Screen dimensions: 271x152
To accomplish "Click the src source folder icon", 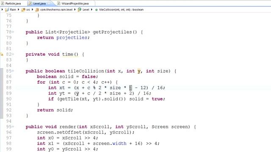I will pyautogui.click(x=23, y=10).
